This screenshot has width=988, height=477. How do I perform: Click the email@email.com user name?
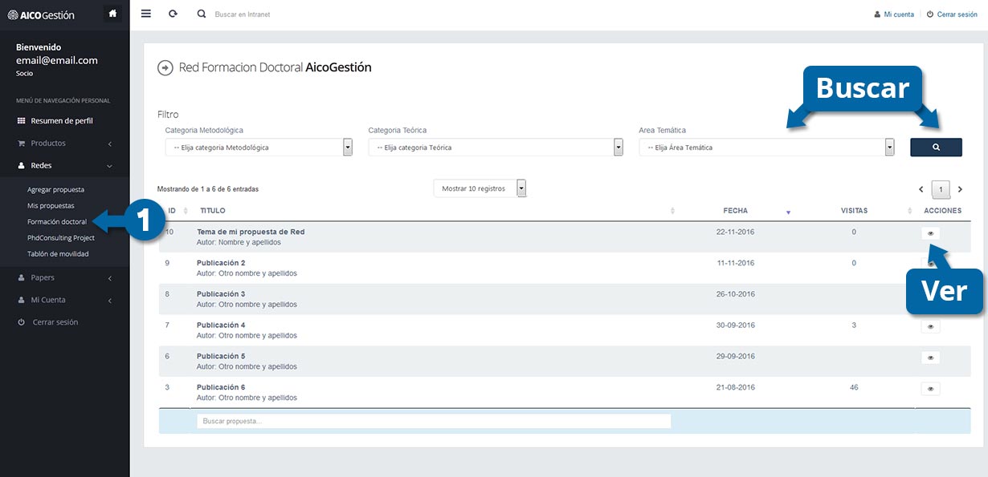coord(57,60)
